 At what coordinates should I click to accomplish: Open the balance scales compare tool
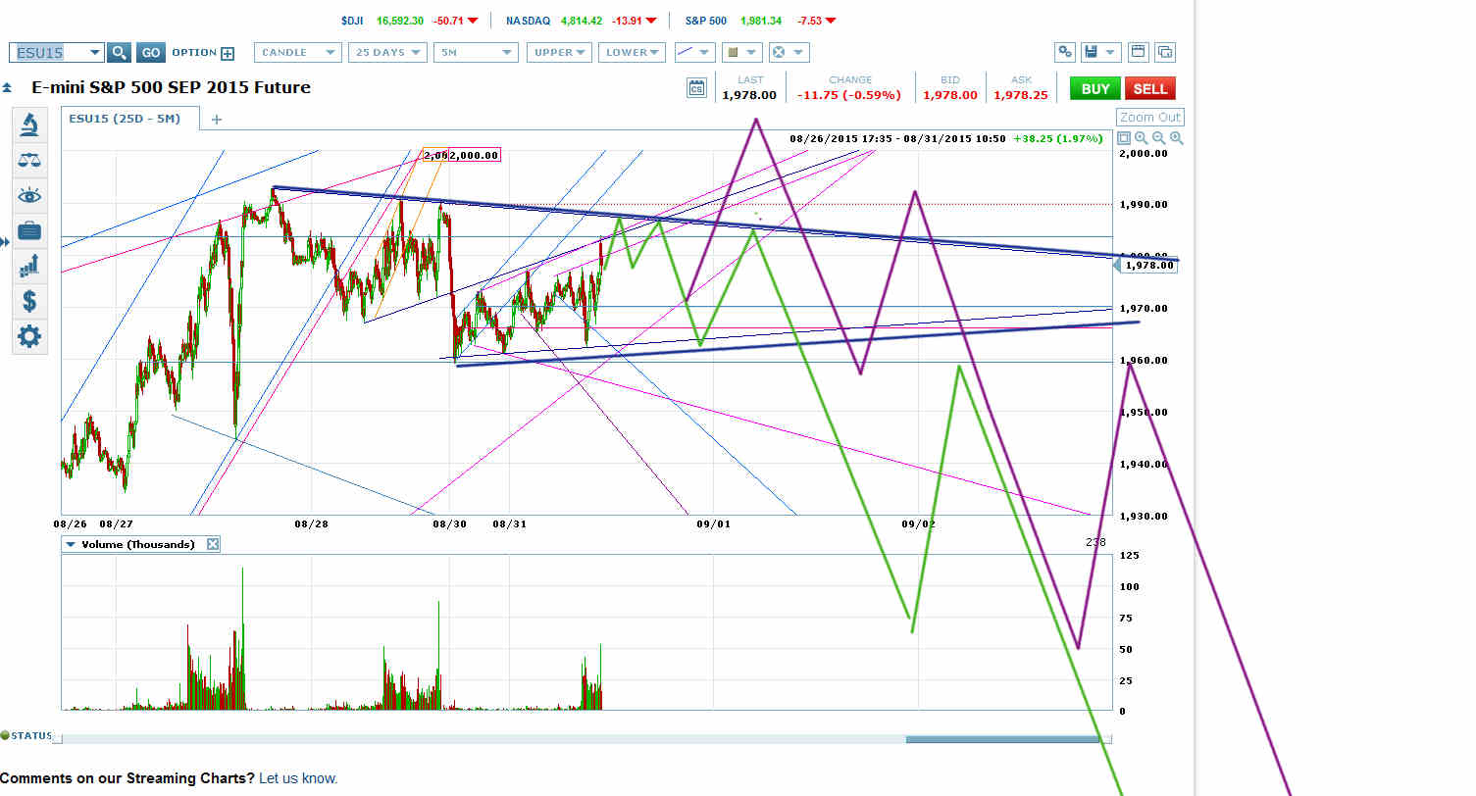[x=29, y=160]
